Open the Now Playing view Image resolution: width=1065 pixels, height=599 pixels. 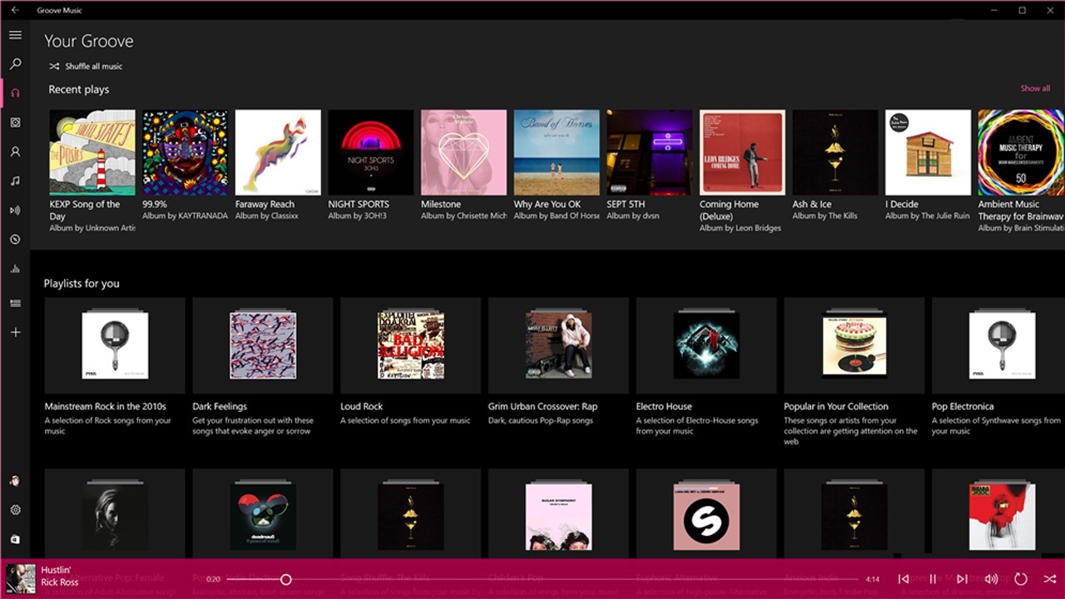15,210
